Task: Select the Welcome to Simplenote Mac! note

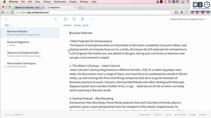Action: (x=30, y=54)
